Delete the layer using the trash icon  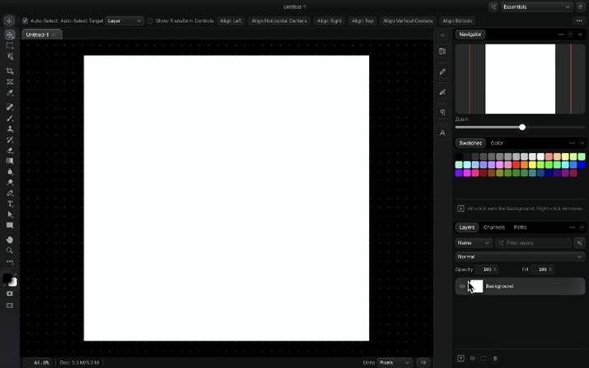coord(495,358)
